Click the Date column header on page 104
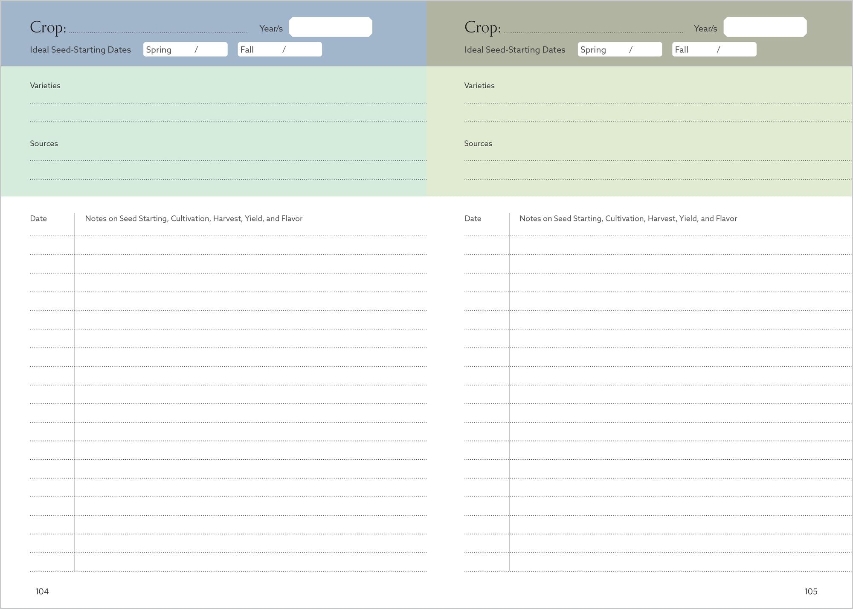 38,219
